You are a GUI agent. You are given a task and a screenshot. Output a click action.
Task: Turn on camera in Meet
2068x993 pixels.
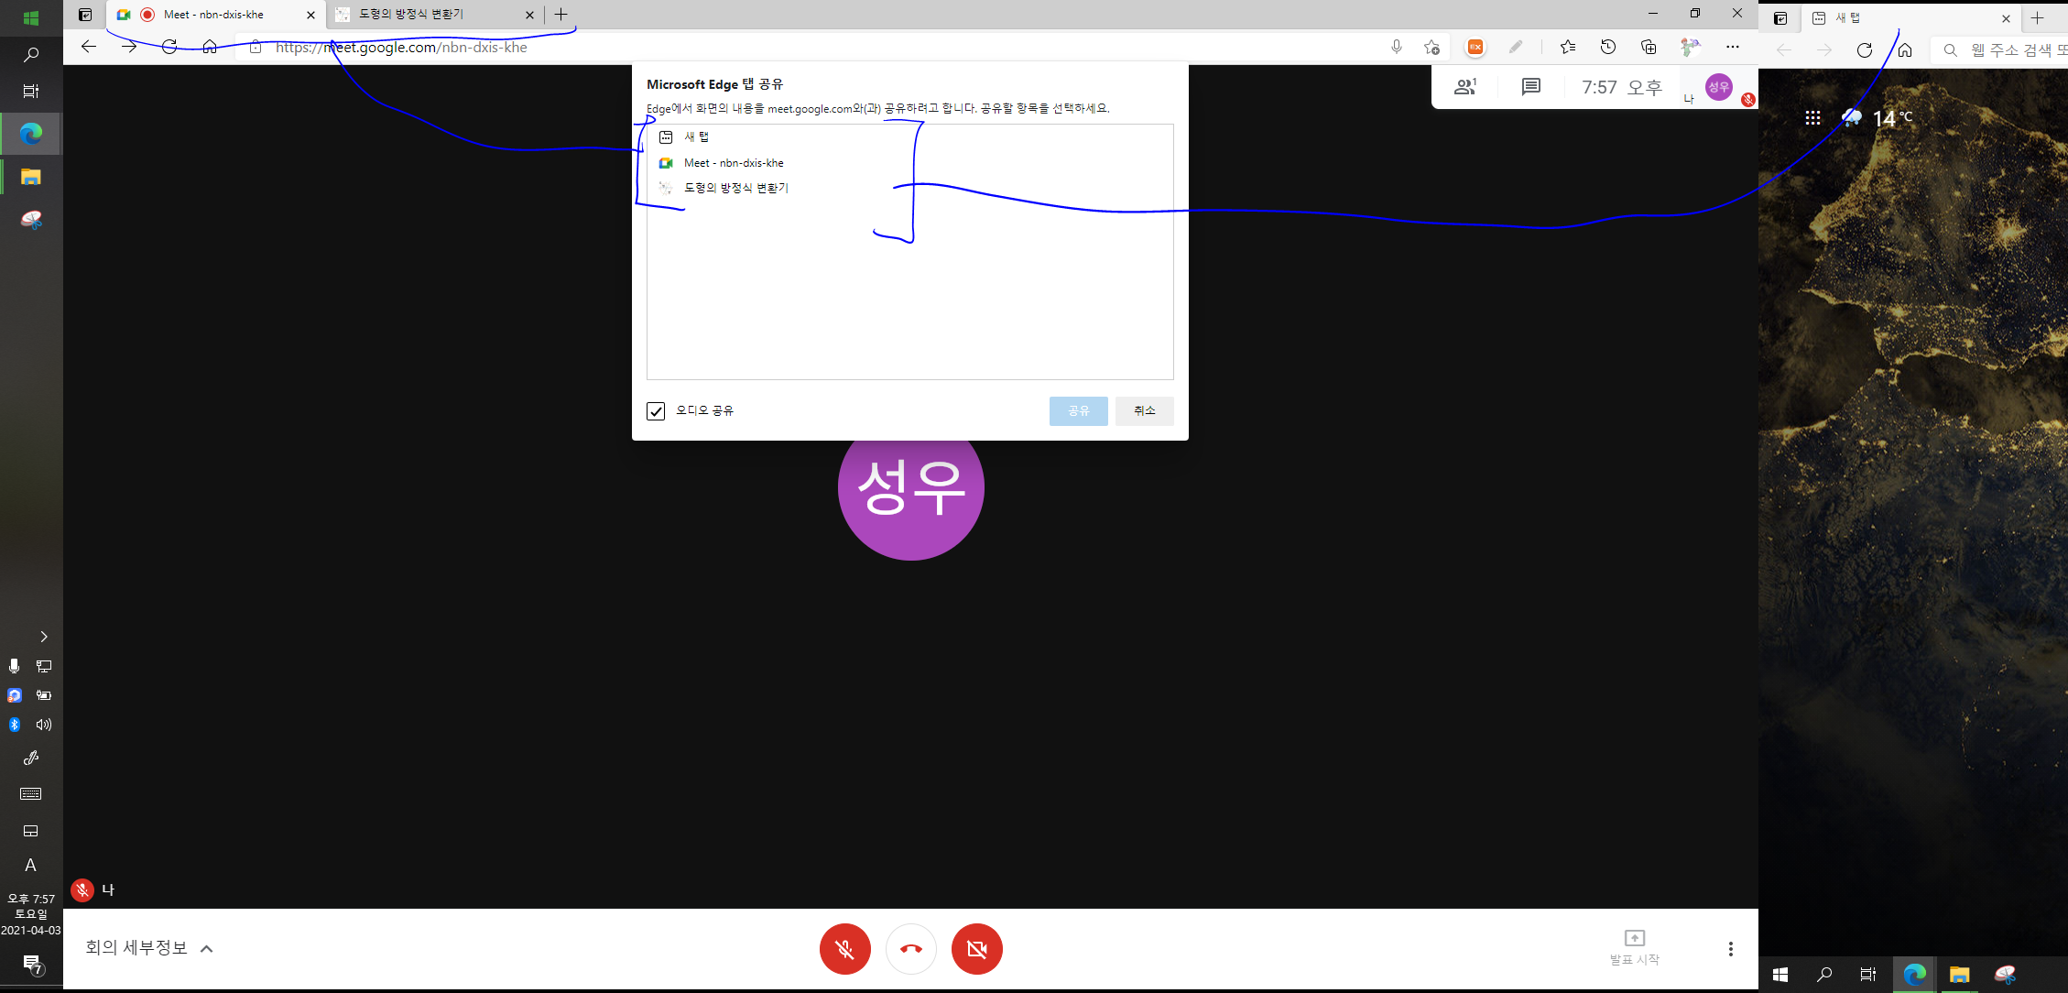976,949
